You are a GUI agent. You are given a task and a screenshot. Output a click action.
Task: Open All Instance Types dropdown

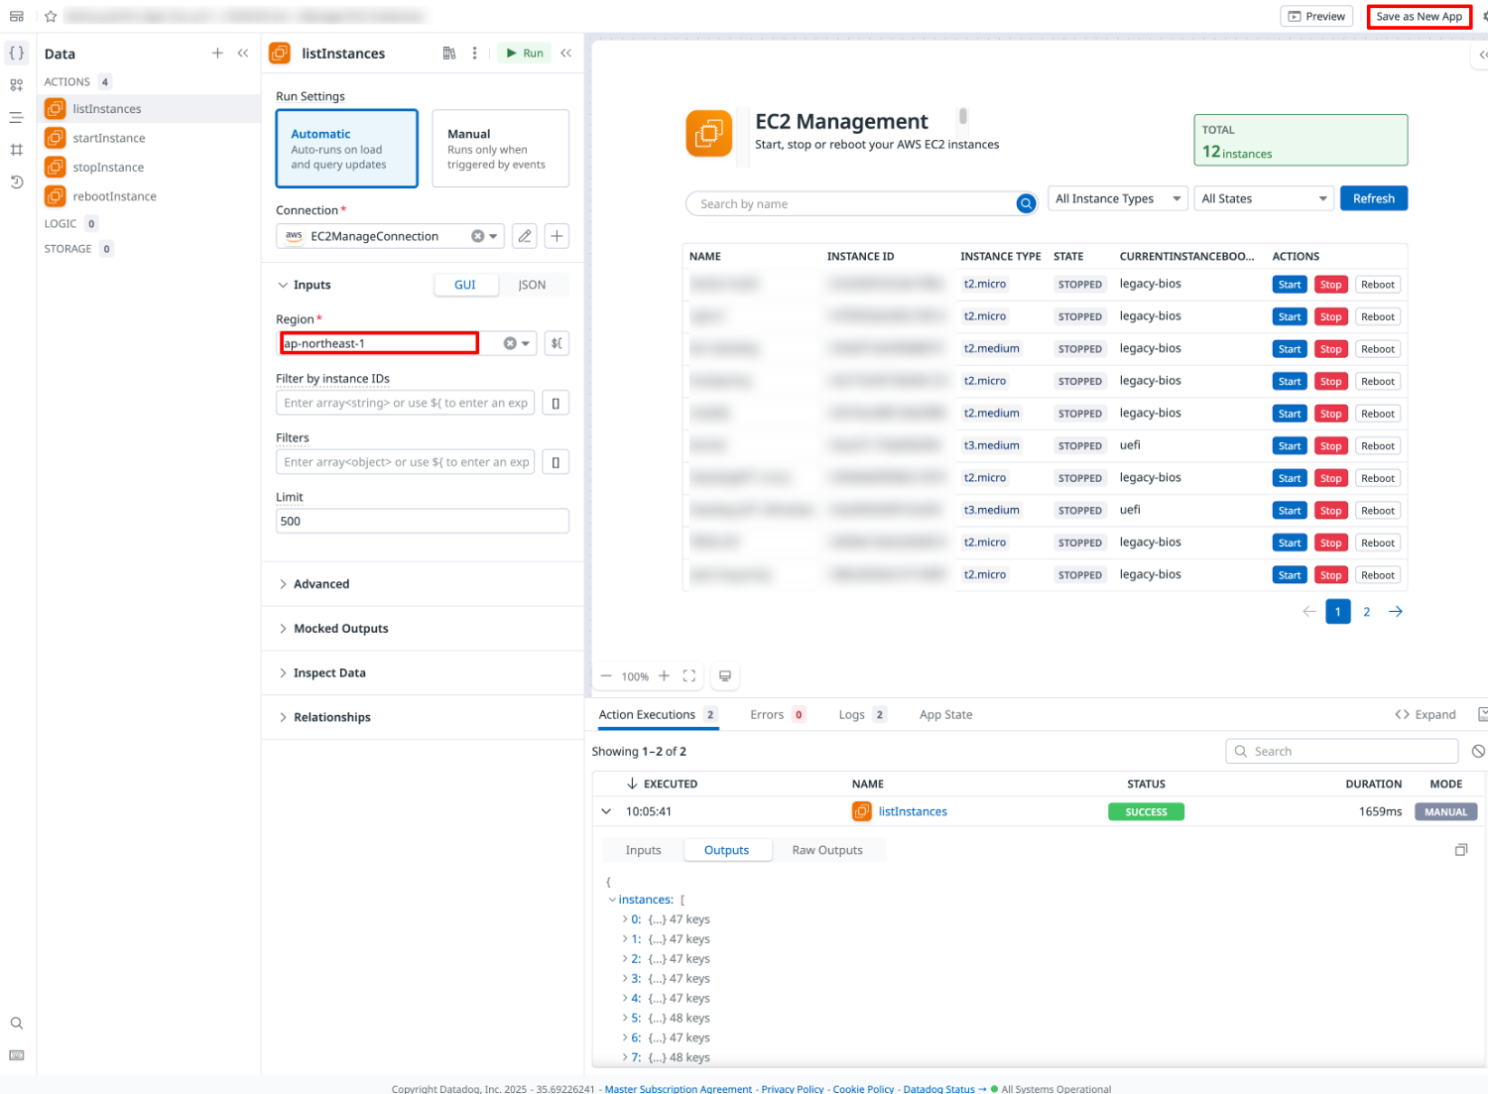(1118, 198)
